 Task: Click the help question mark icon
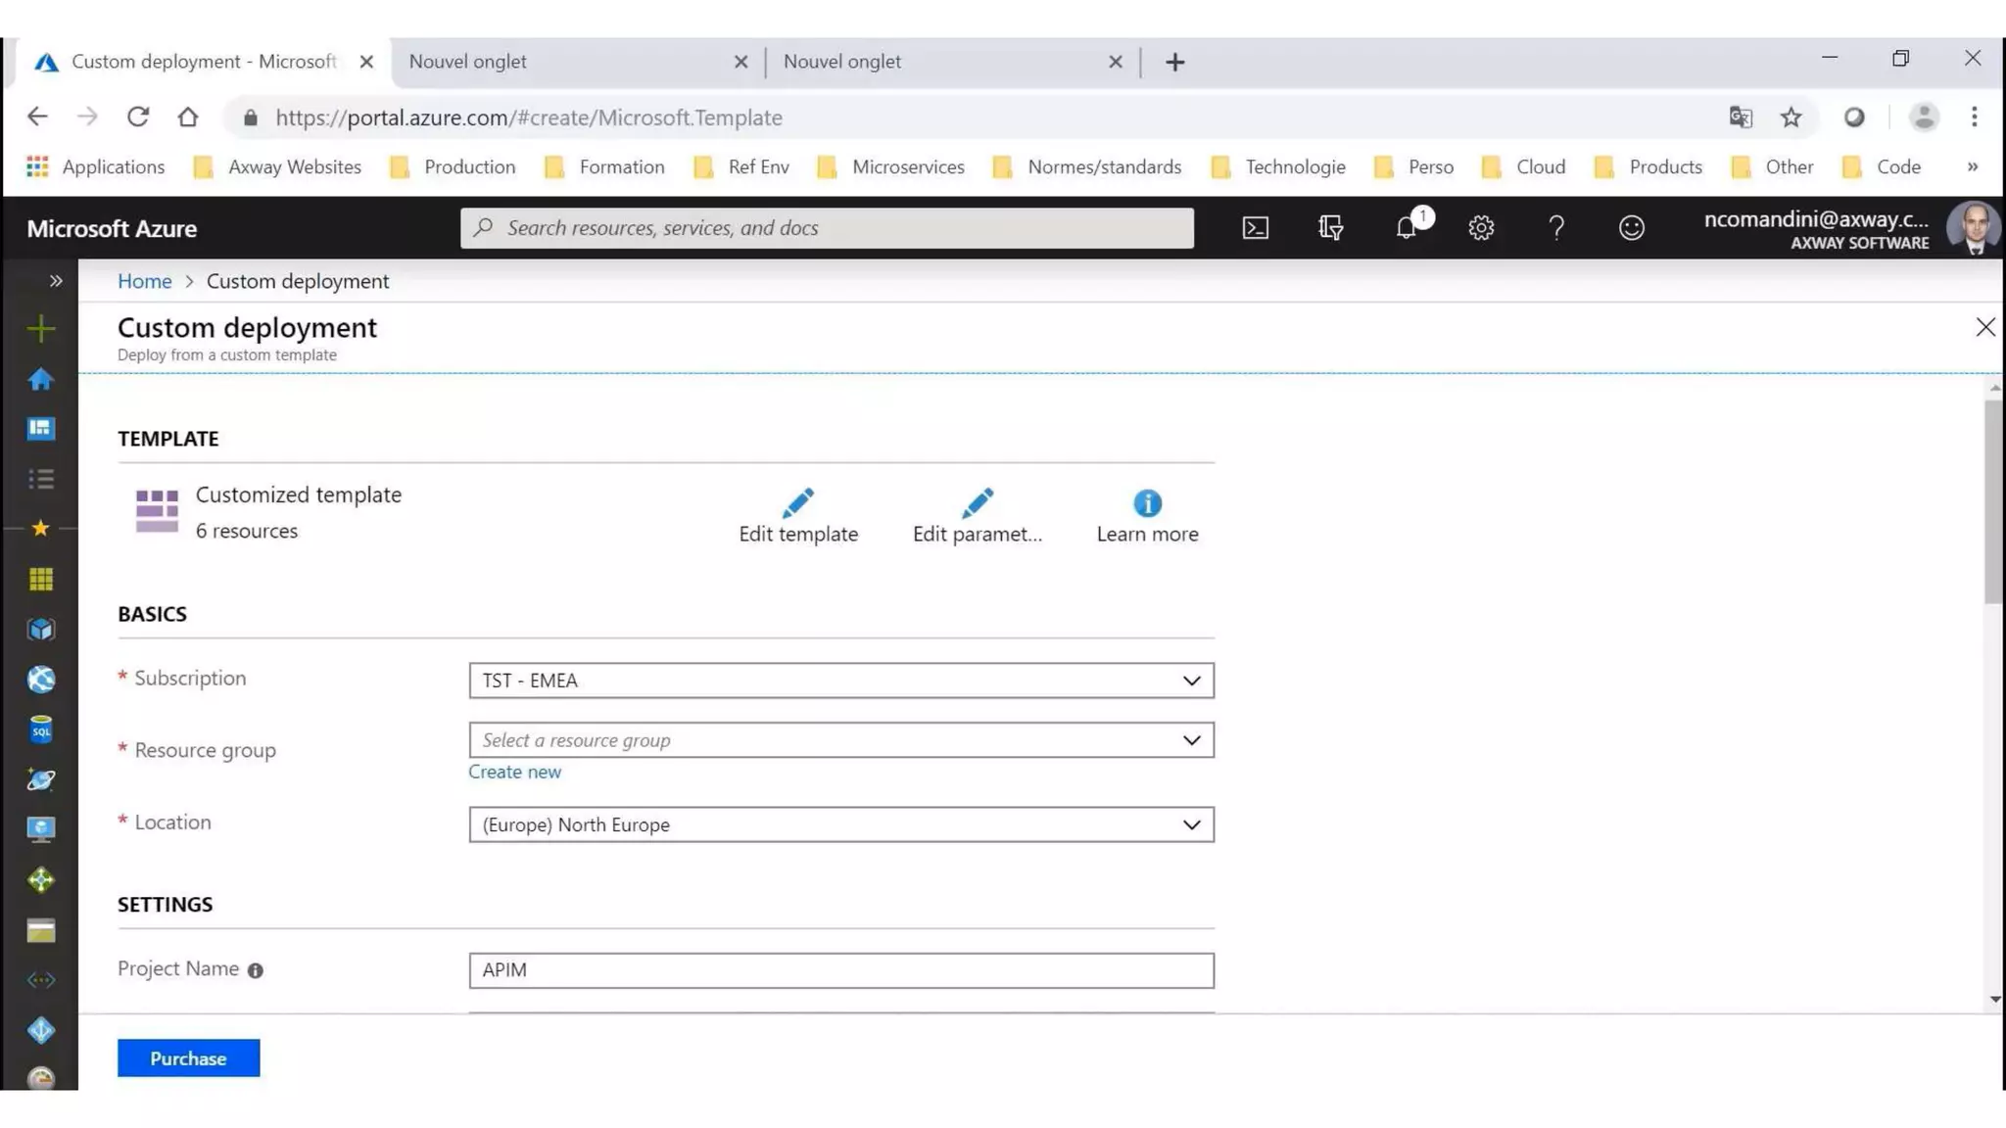click(1555, 228)
